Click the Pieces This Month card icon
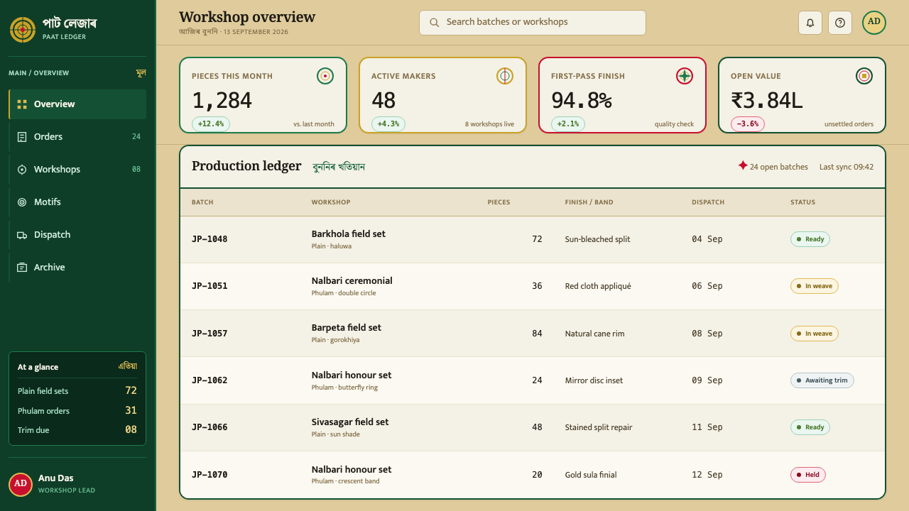Viewport: 909px width, 511px height. 325,76
